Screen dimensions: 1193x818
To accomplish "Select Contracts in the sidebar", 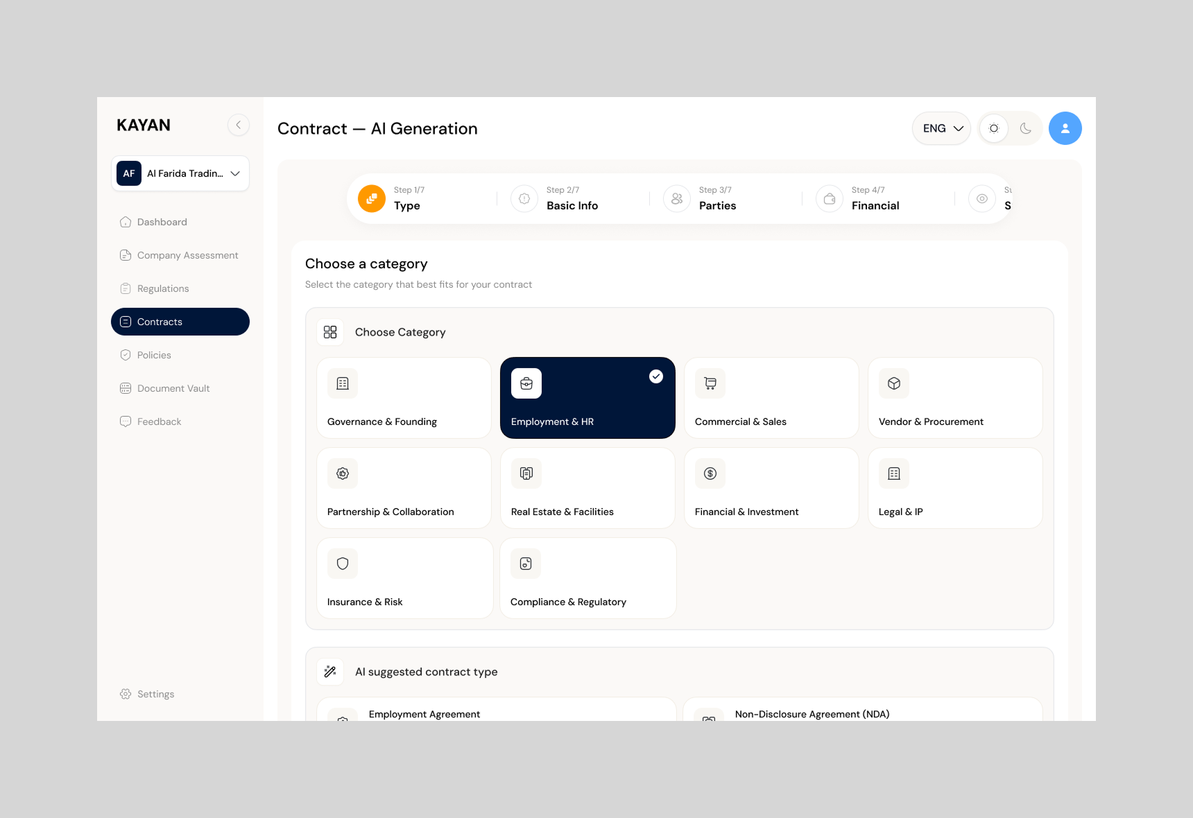I will click(180, 322).
